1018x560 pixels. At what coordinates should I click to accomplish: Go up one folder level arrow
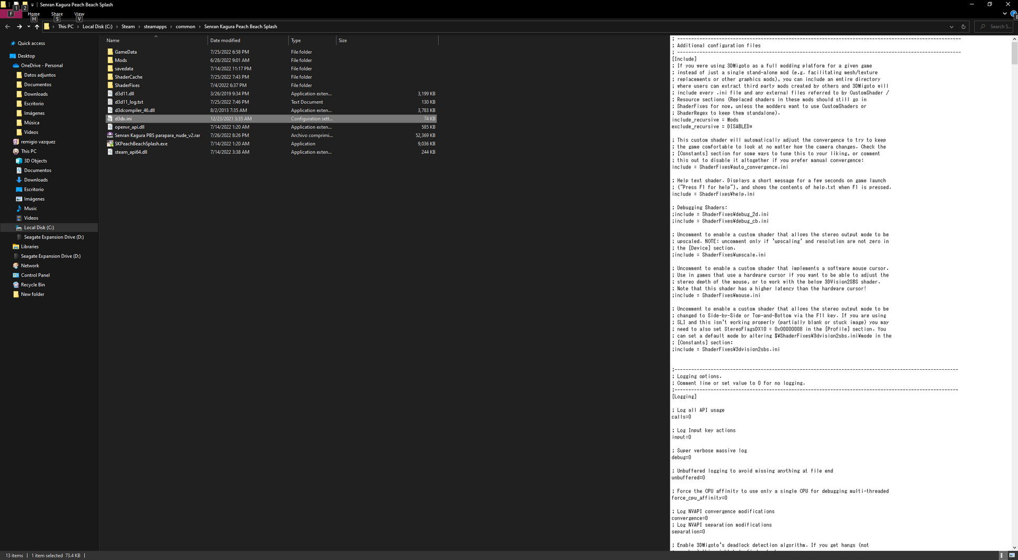[37, 26]
